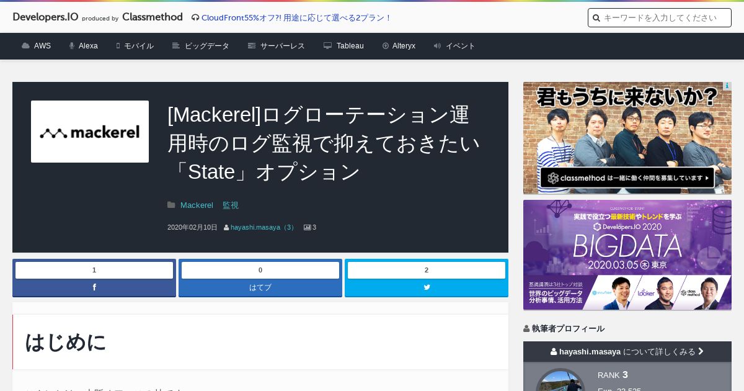The height and width of the screenshot is (391, 744).
Task: Open the Mackerel category link
Action: (x=197, y=205)
